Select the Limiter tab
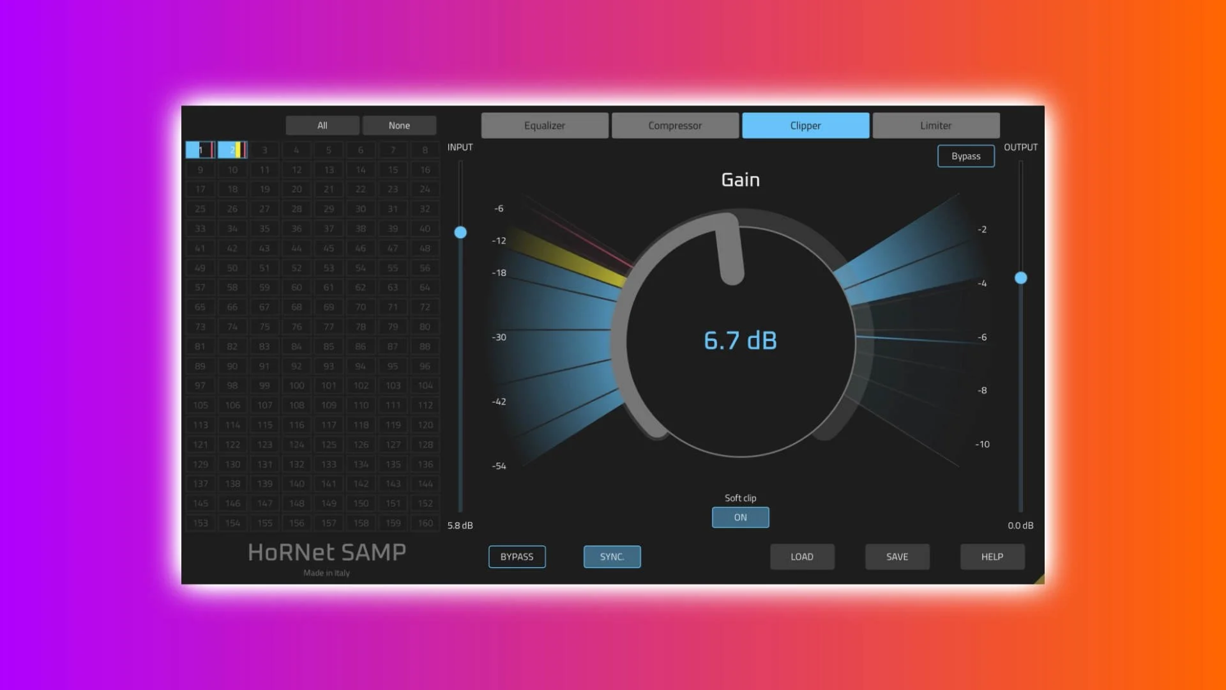Screen dimensions: 1226x690 coord(935,125)
